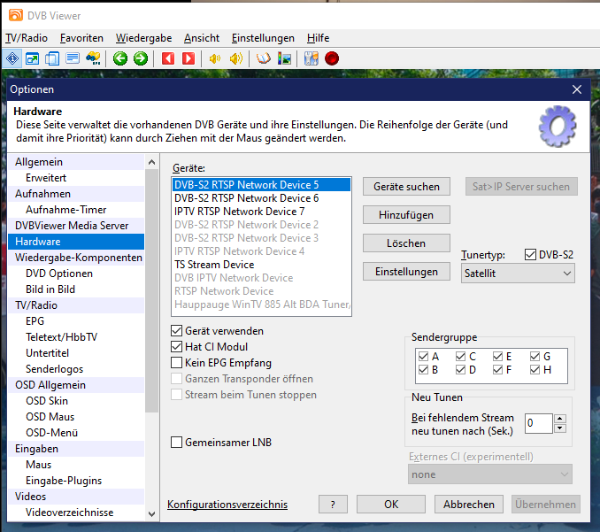Viewport: 600px width, 532px height.
Task: Uncheck the Hat CI Modul checkbox
Action: [x=176, y=347]
